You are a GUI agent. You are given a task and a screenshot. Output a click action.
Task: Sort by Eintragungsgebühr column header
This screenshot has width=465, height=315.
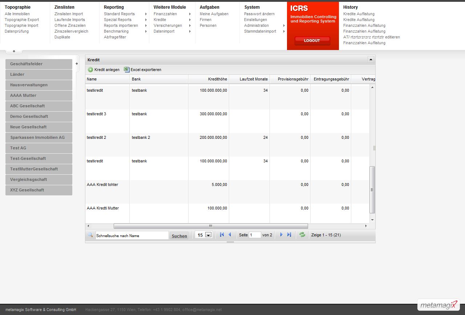click(x=331, y=79)
